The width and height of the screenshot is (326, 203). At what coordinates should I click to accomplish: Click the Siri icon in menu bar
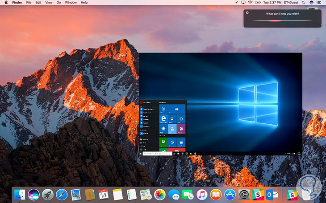pyautogui.click(x=311, y=3)
